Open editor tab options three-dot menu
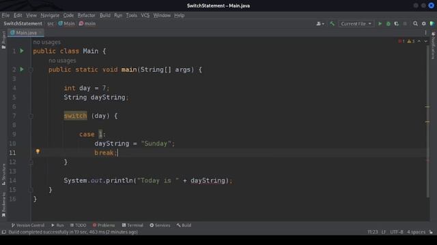The height and width of the screenshot is (245, 437). [x=425, y=33]
